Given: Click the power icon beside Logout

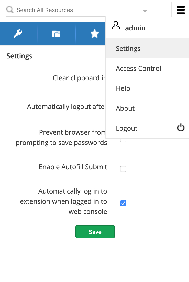Looking at the screenshot, I should coord(181,128).
